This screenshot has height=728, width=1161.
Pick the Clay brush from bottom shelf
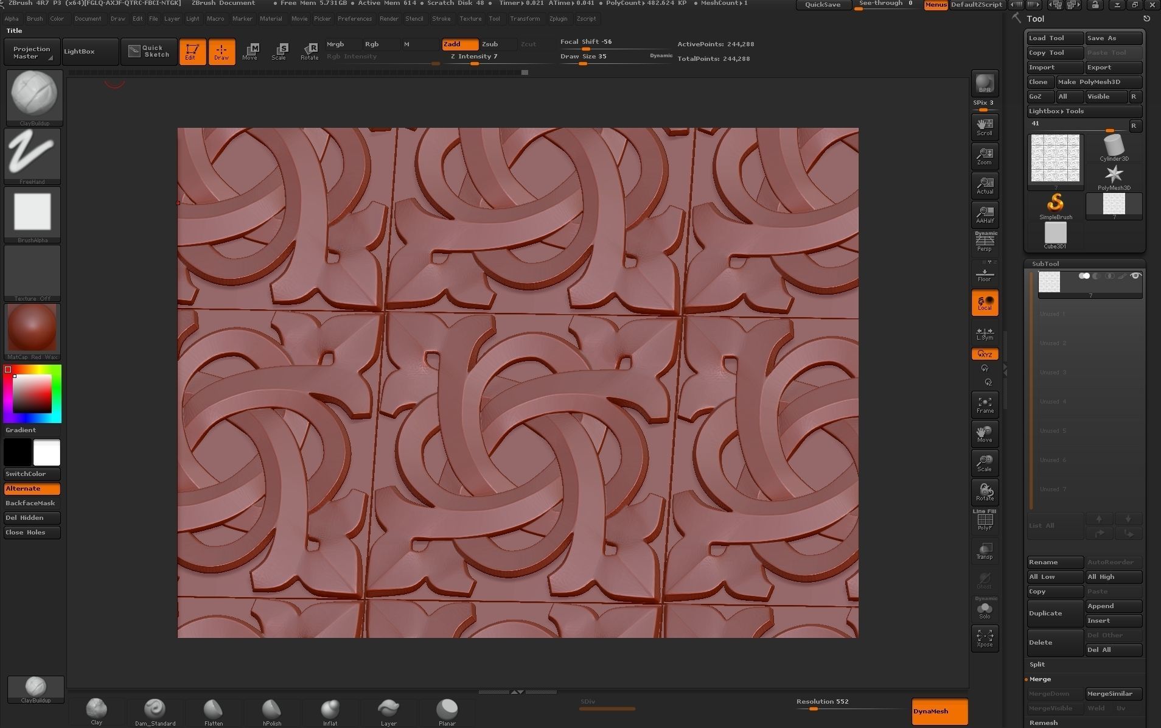(97, 712)
